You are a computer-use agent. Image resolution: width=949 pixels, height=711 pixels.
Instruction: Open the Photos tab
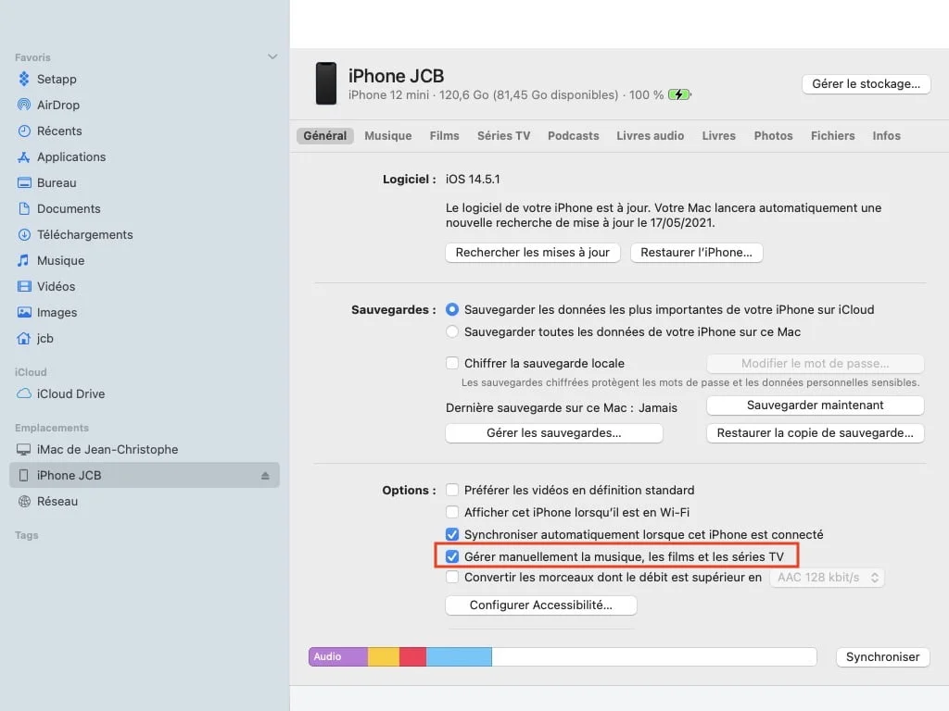pyautogui.click(x=773, y=136)
